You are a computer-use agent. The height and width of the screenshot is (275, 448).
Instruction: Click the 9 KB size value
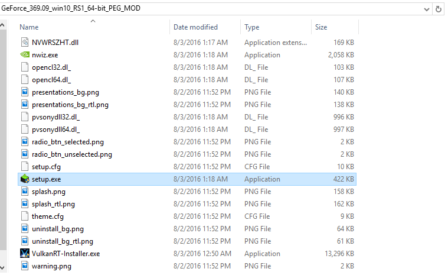[347, 216]
